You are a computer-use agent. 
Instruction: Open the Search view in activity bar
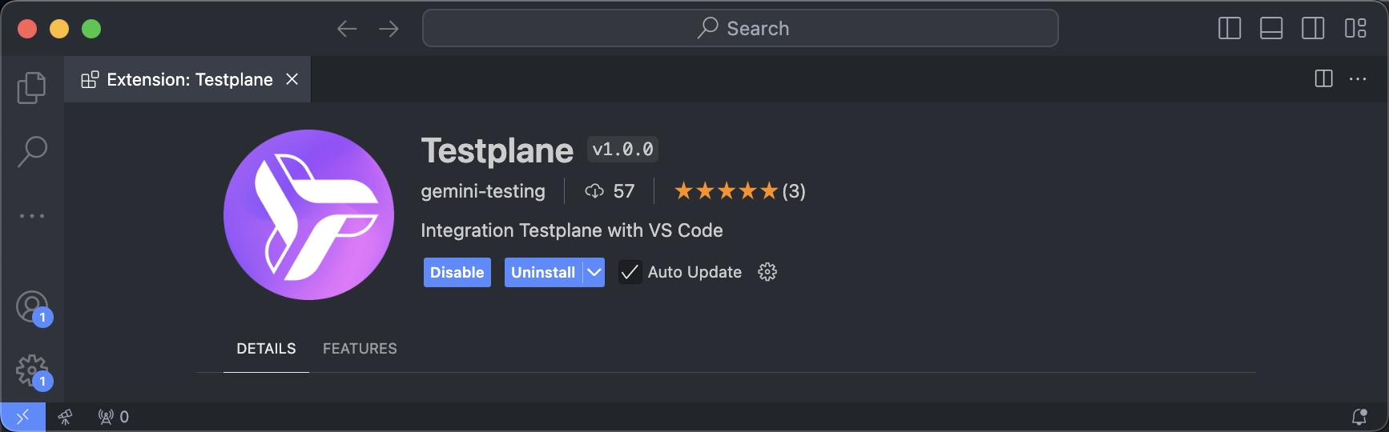coord(32,151)
